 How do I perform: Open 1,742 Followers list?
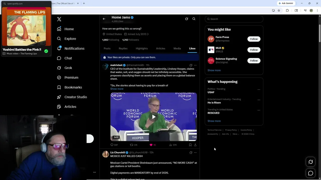[x=131, y=40]
